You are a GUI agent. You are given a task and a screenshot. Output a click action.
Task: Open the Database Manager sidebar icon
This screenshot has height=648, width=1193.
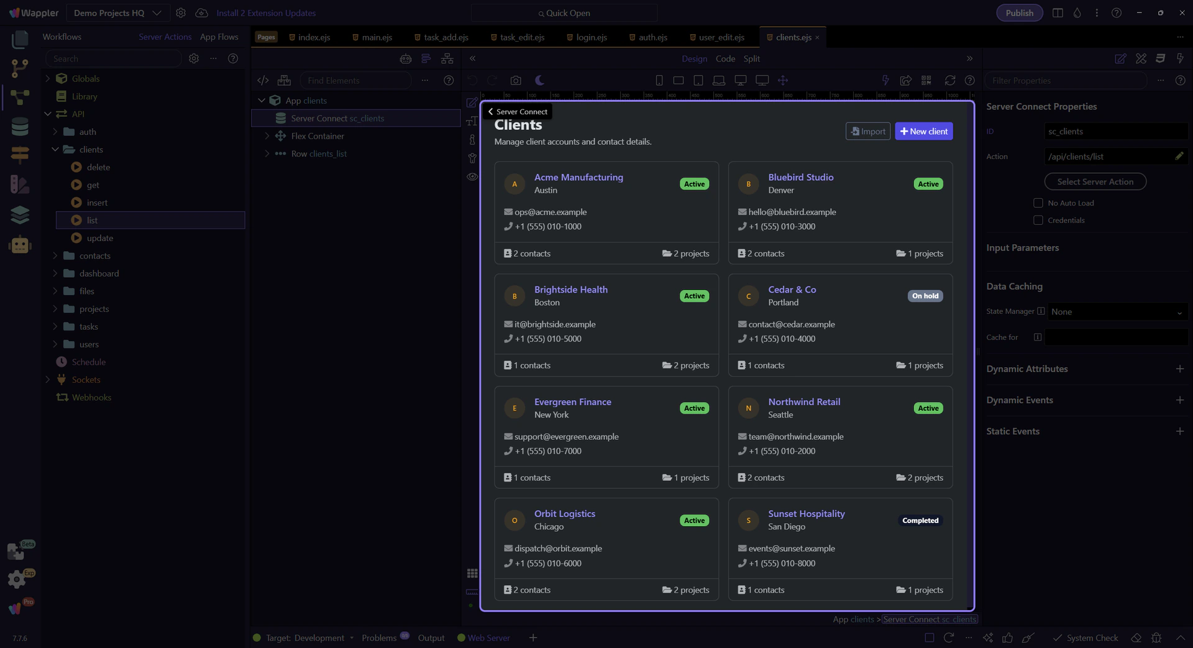click(x=20, y=127)
